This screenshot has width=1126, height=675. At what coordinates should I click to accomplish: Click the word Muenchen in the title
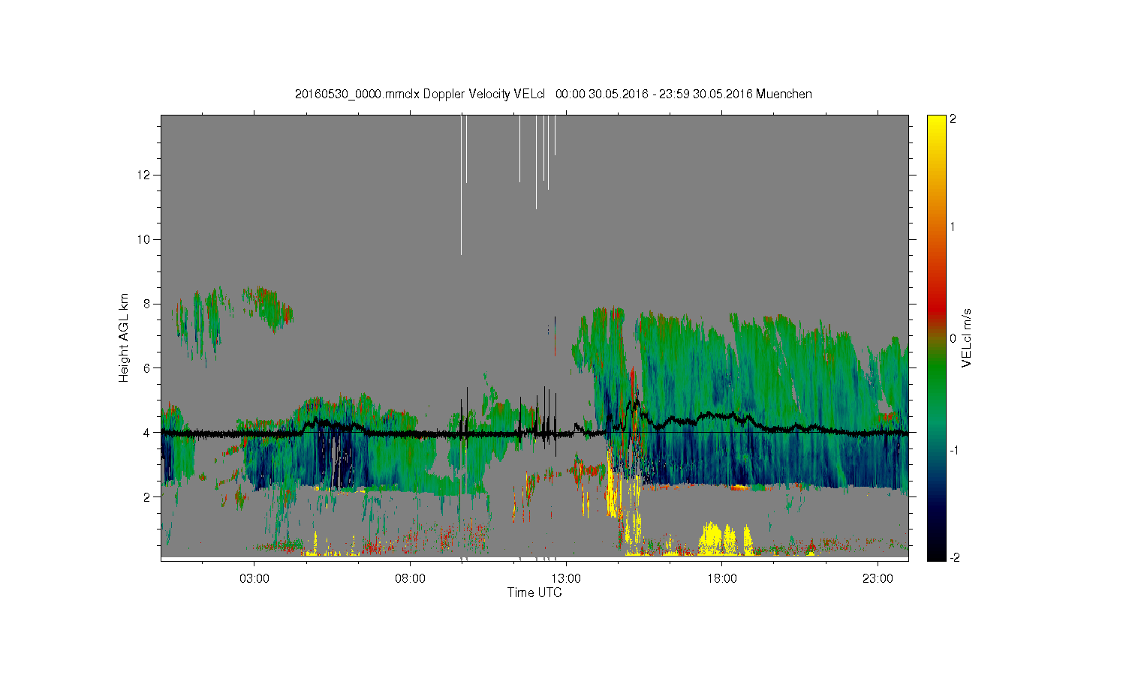(x=784, y=94)
